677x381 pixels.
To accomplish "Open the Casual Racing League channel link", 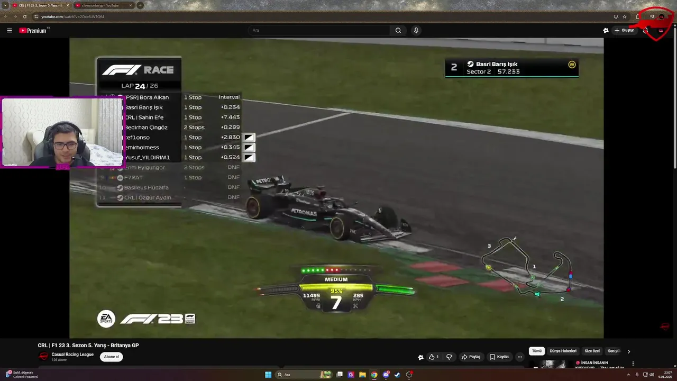I will coord(72,355).
